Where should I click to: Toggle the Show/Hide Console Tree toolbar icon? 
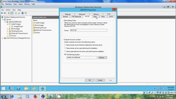(12, 13)
